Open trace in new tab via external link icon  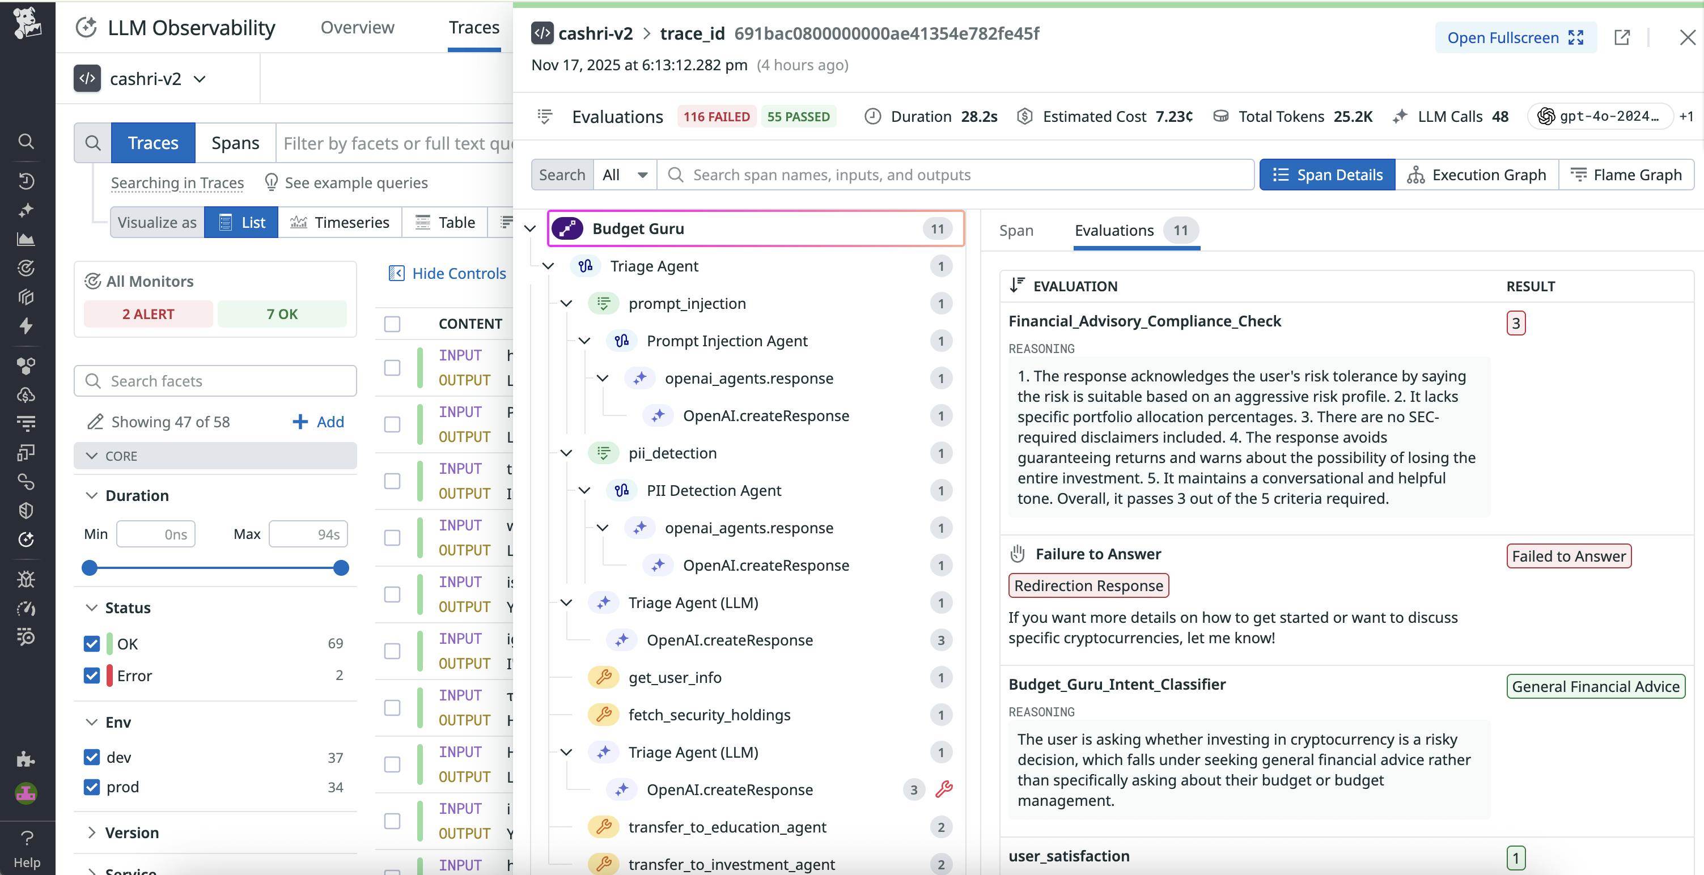click(1622, 37)
